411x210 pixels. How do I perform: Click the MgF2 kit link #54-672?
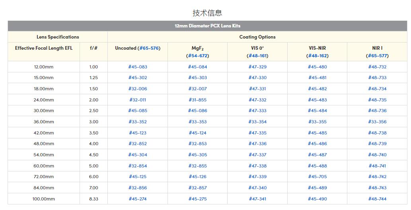coord(198,56)
